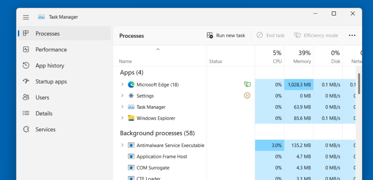
Task: Click the sort arrow above Name column
Action: point(158,49)
